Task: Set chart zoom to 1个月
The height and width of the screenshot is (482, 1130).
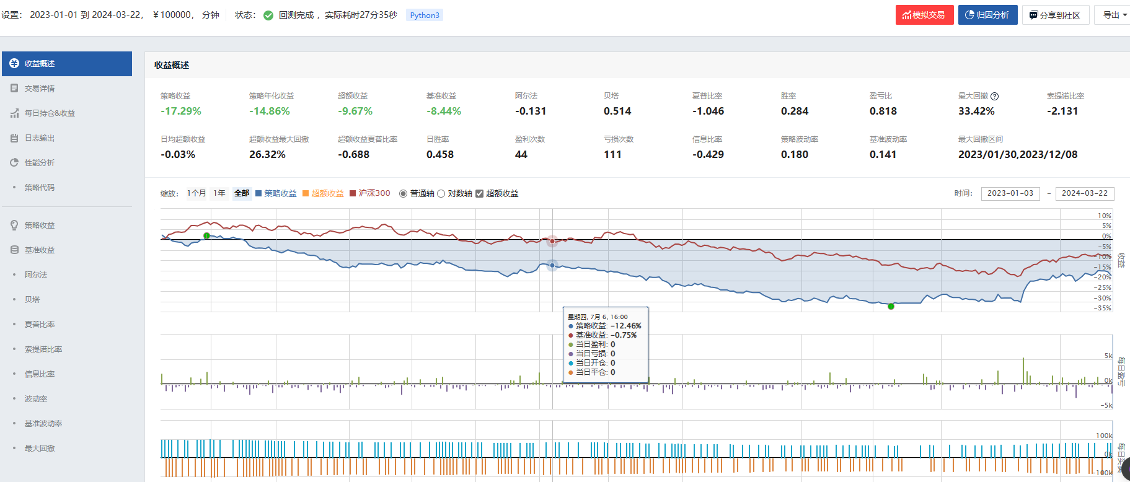Action: pos(196,193)
